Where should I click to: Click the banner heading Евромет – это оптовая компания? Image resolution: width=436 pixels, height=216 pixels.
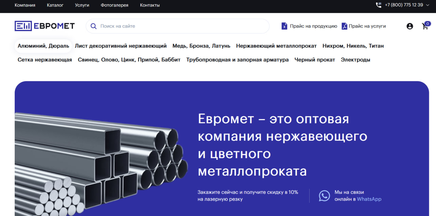[282, 145]
